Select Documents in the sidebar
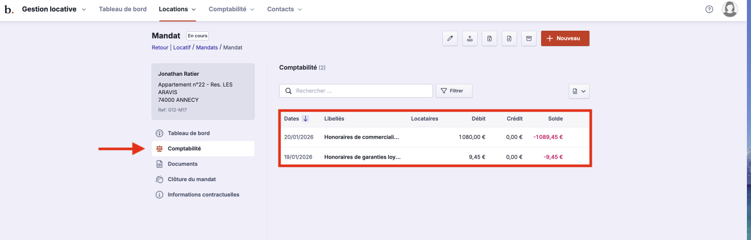751x240 pixels. pos(182,164)
